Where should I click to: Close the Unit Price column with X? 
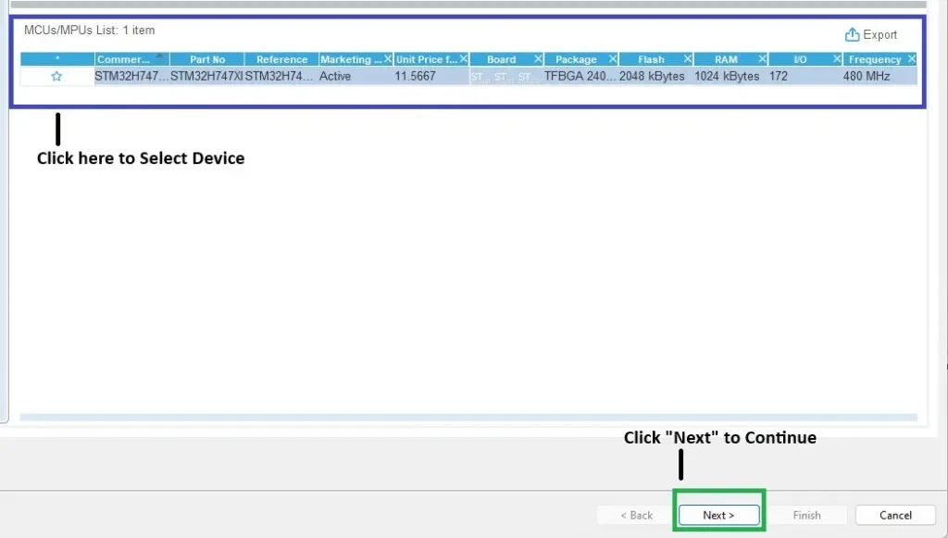(463, 59)
